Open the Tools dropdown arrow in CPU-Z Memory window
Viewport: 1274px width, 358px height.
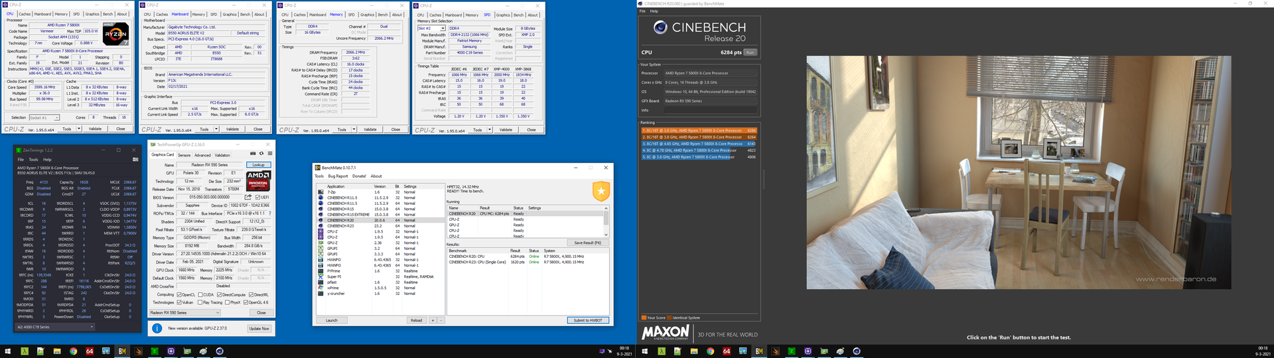pos(354,130)
